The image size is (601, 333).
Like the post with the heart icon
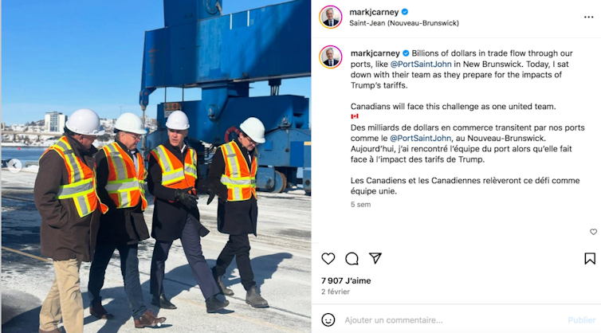(x=328, y=259)
